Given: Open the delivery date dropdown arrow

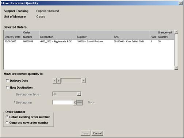Looking at the screenshot, I should (x=84, y=81).
